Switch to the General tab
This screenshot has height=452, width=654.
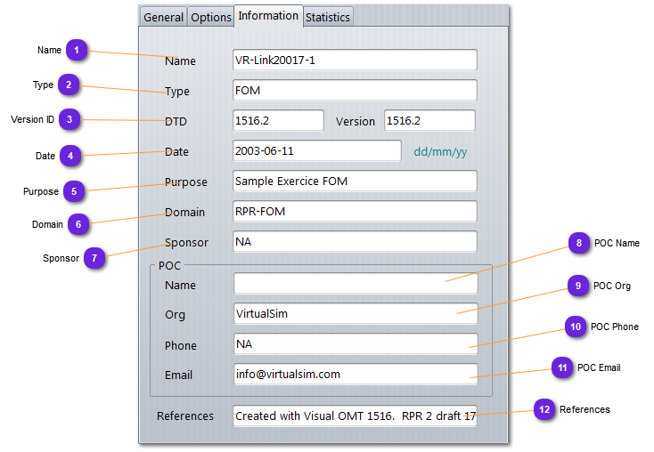pos(164,17)
